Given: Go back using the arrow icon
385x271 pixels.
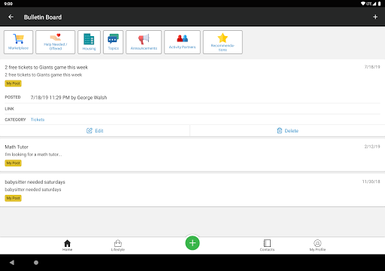Looking at the screenshot, I should [x=11, y=17].
